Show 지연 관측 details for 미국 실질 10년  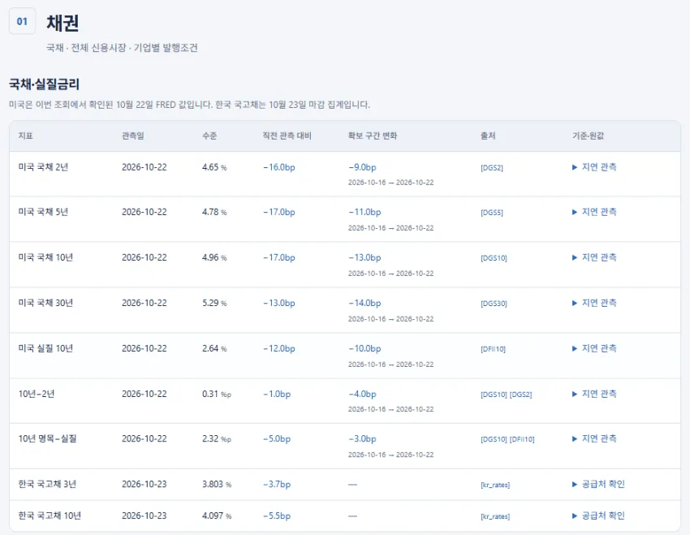[594, 348]
